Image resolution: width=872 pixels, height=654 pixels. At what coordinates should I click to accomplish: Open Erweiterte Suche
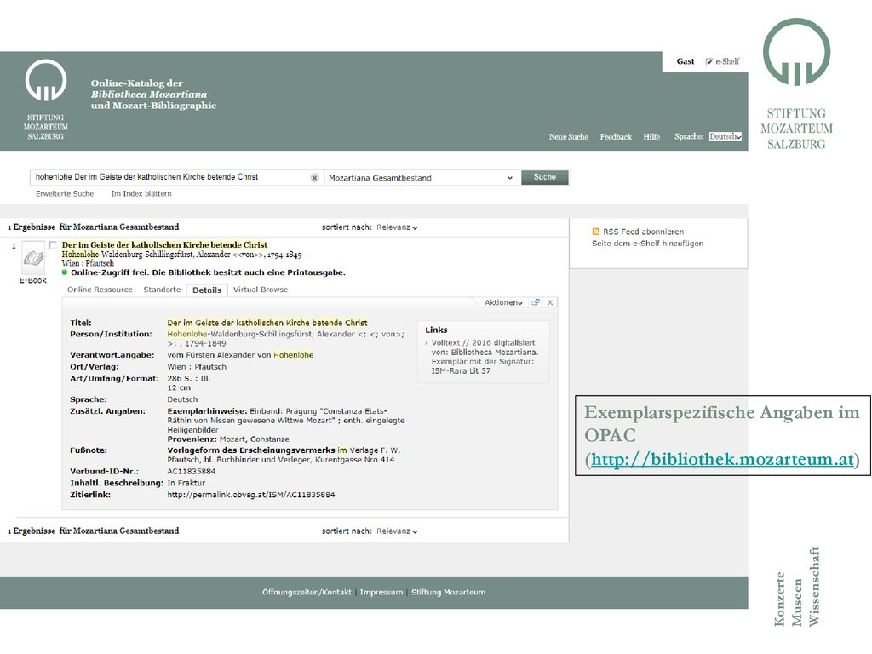(65, 193)
